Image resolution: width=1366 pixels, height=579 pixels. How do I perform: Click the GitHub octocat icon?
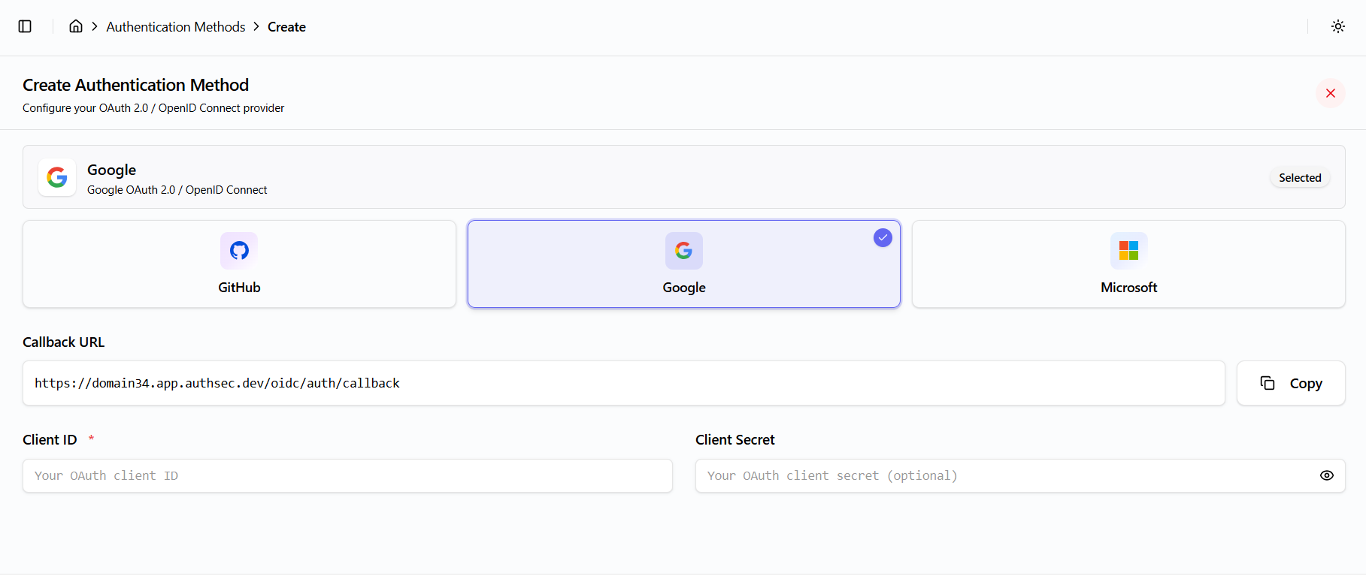coord(239,250)
